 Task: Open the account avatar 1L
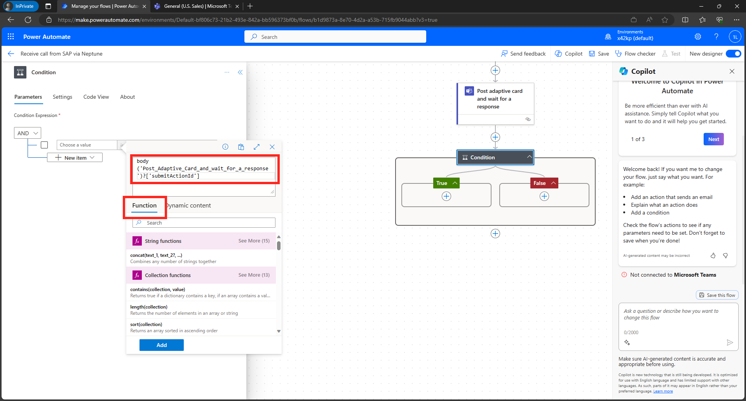click(x=735, y=37)
